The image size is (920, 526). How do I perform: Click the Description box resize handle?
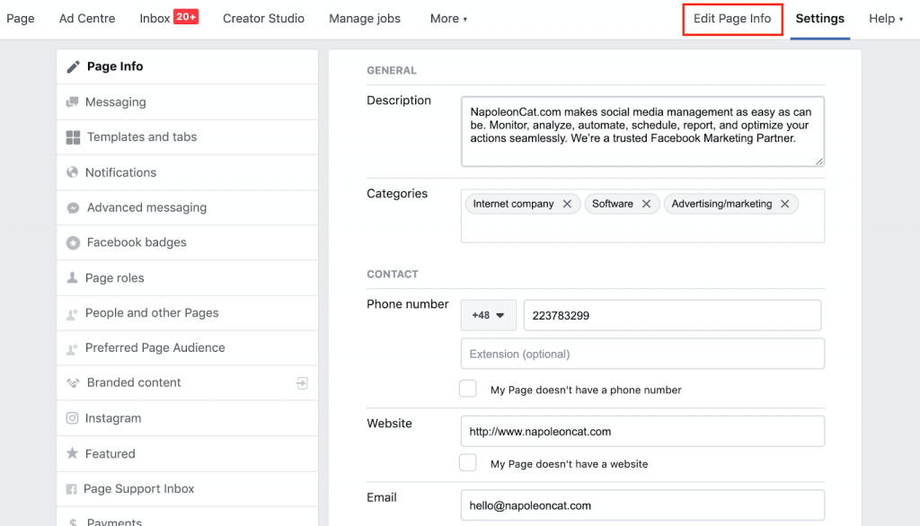coord(819,162)
